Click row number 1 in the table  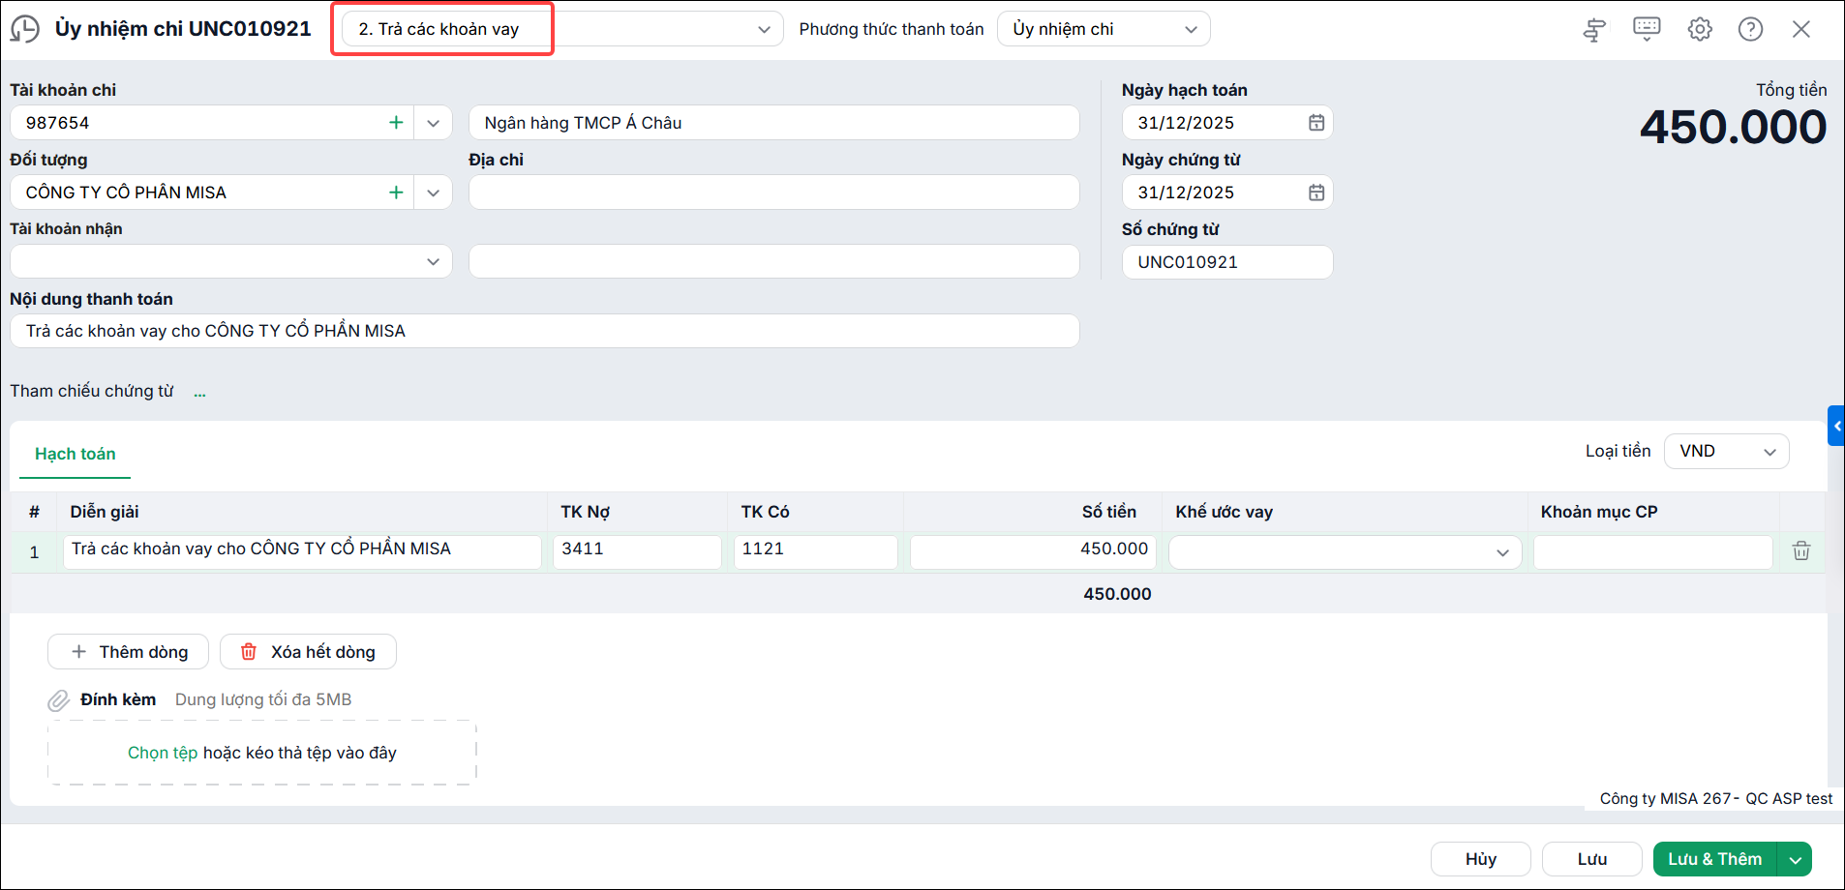[x=34, y=552]
